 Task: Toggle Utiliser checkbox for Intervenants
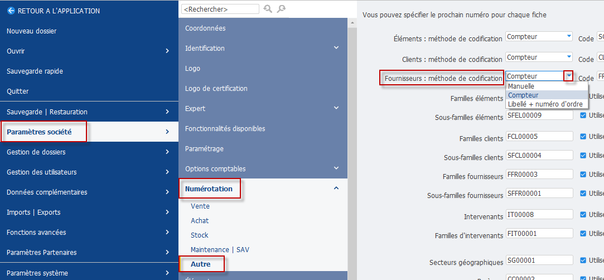coord(583,215)
